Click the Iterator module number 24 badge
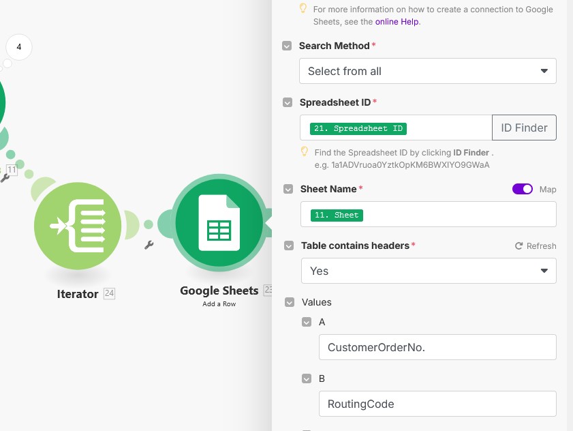 coord(109,293)
